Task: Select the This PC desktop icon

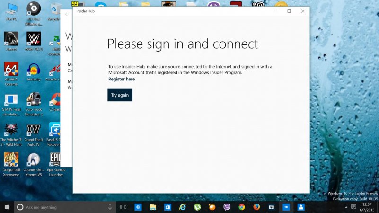Action: [11, 11]
